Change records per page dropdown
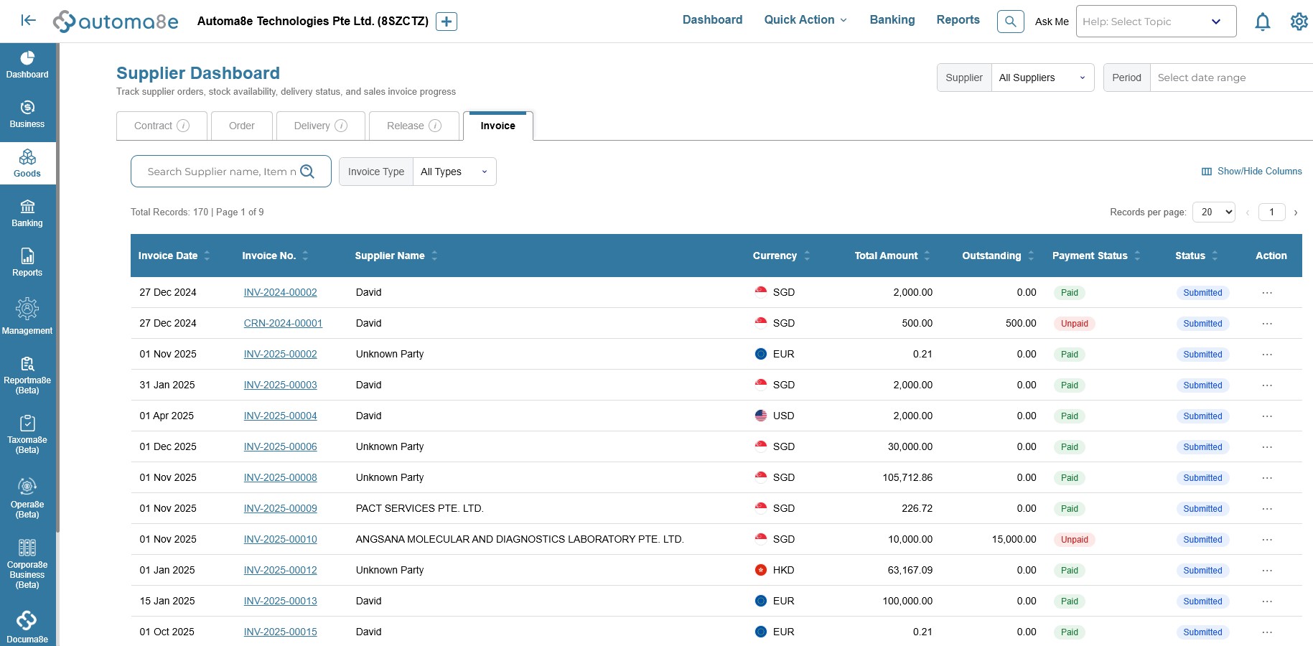Image resolution: width=1313 pixels, height=646 pixels. point(1214,212)
